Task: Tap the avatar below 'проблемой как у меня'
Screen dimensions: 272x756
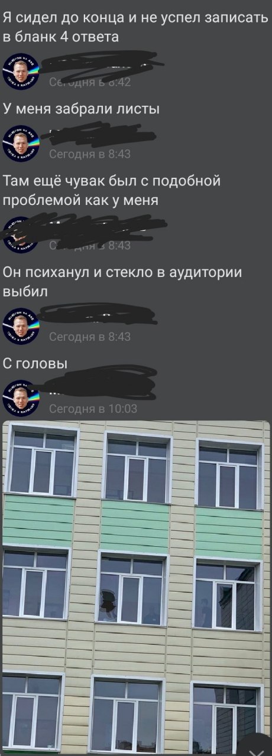Action: coord(21,234)
